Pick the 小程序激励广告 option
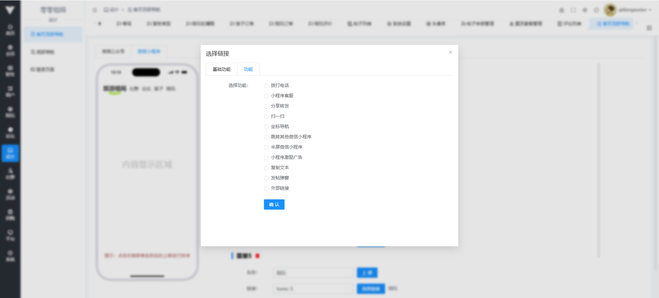Screen dimensions: 659x298 coord(266,158)
